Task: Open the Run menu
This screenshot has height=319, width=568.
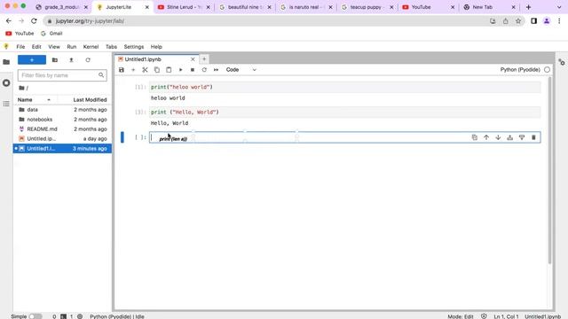Action: 71,47
